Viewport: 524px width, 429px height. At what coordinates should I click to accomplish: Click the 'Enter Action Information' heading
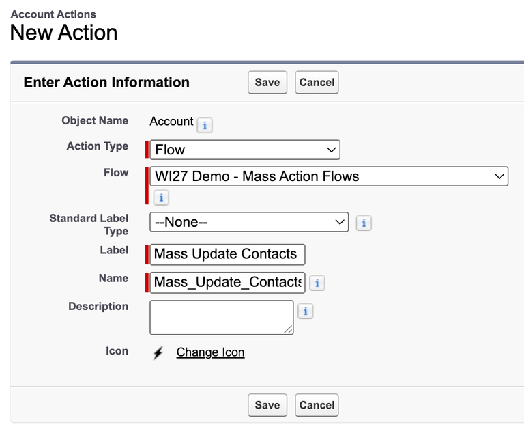coord(106,83)
